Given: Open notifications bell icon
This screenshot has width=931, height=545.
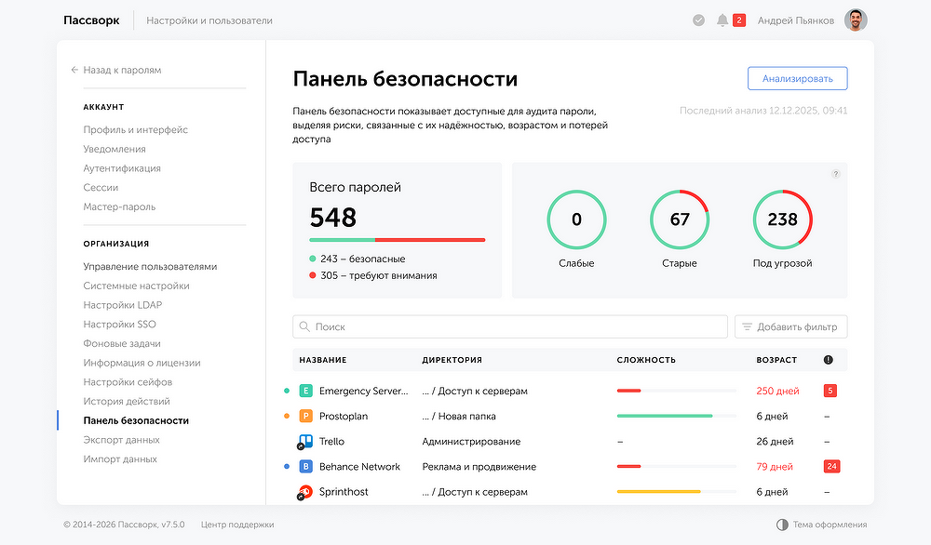Looking at the screenshot, I should point(722,20).
